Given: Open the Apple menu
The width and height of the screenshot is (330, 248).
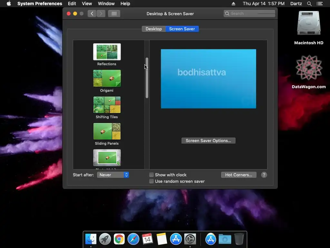Looking at the screenshot, I should click(x=9, y=4).
